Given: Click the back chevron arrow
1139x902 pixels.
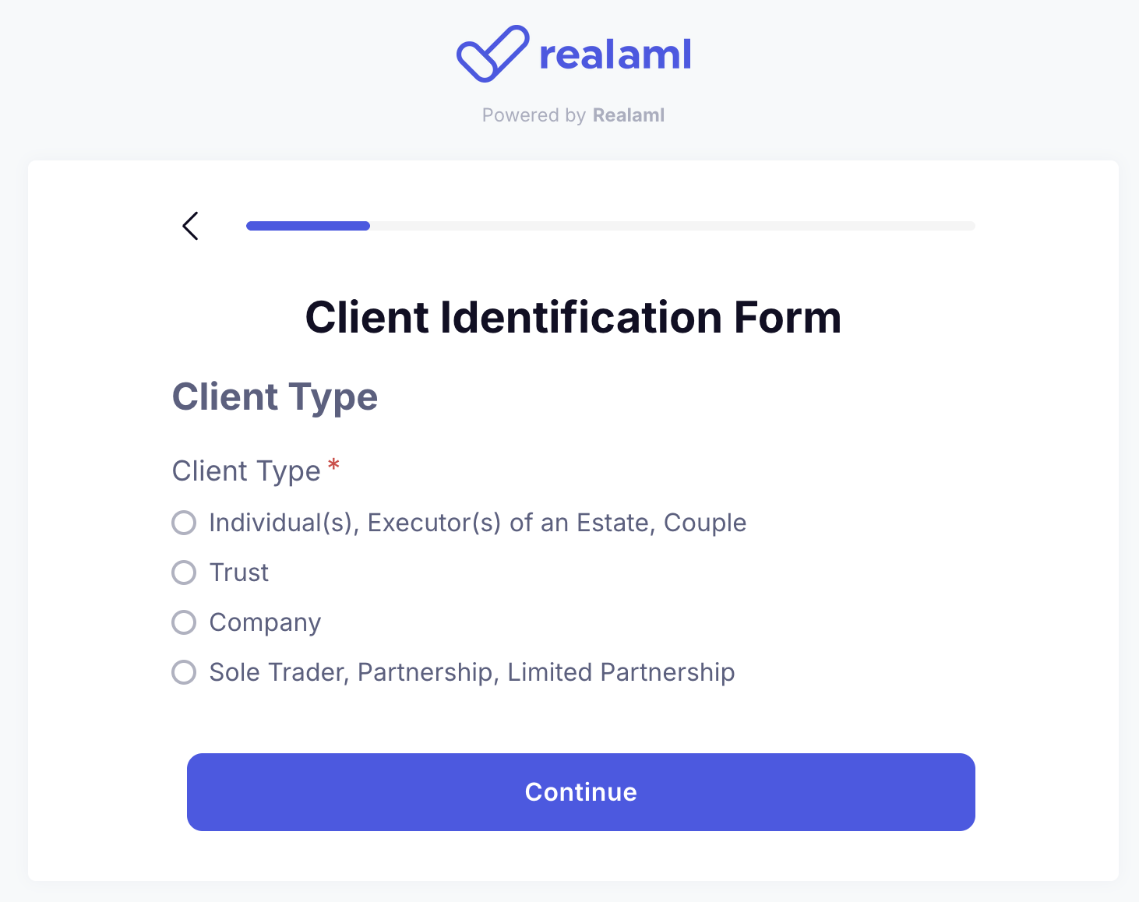Looking at the screenshot, I should point(190,226).
